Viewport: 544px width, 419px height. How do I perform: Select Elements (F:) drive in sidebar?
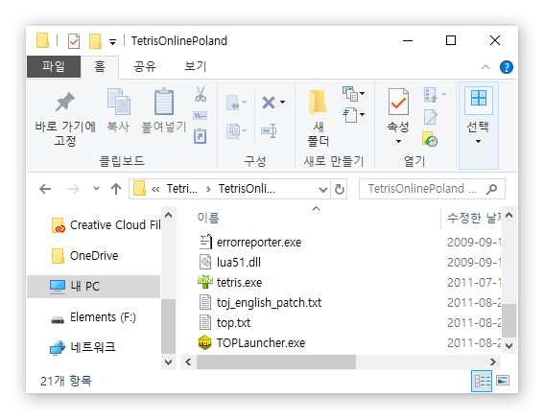point(93,317)
